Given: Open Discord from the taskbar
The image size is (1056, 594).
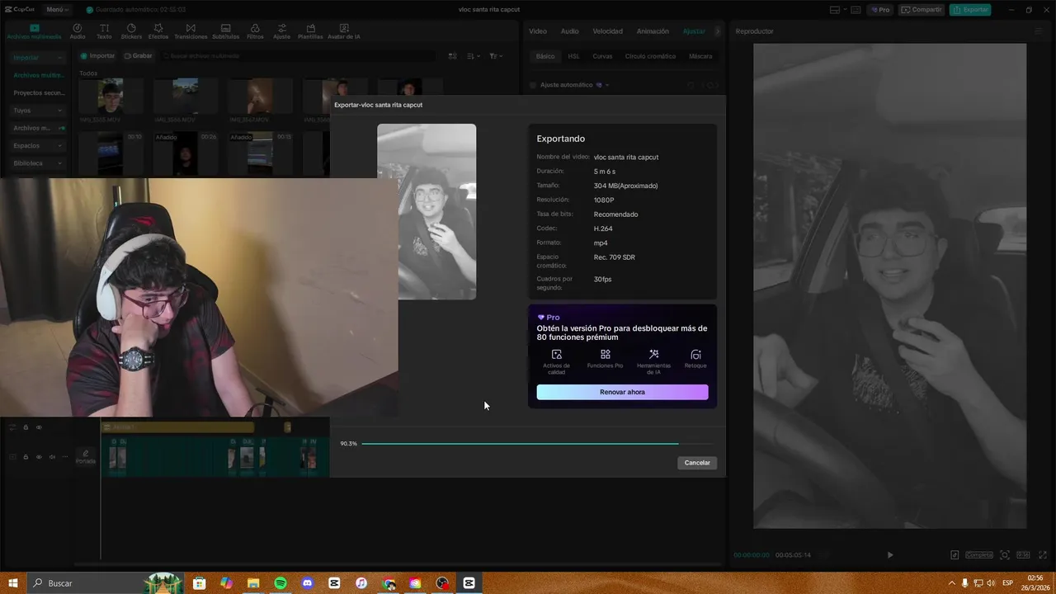Looking at the screenshot, I should pyautogui.click(x=307, y=583).
